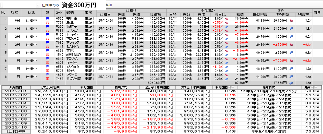This screenshot has width=323, height=134.
Task: Click the 状態 column header
Action: [31, 13]
